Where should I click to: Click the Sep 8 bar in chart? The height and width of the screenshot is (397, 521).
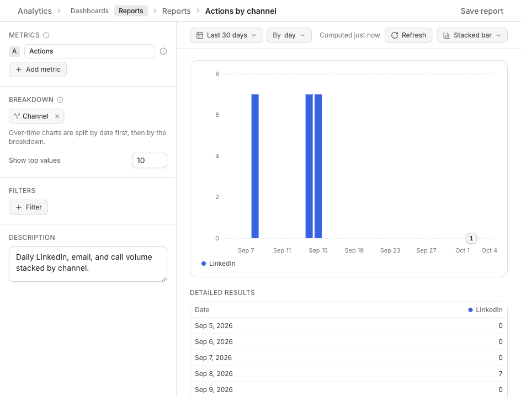click(x=255, y=166)
